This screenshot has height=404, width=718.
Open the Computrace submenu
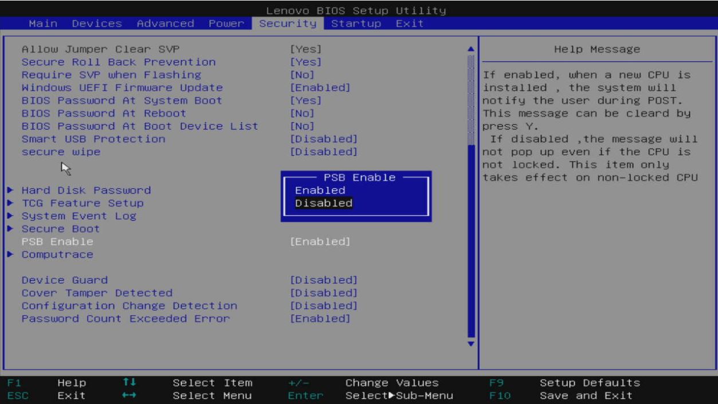[57, 254]
